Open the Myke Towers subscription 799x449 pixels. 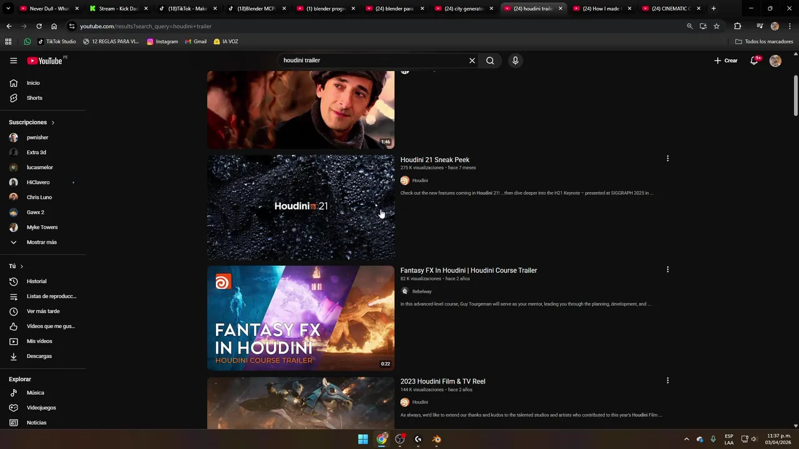tap(43, 227)
